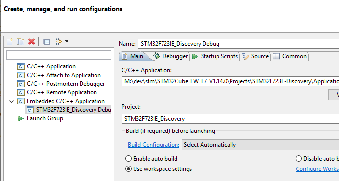
Task: Open the Common tab
Action: [x=290, y=56]
